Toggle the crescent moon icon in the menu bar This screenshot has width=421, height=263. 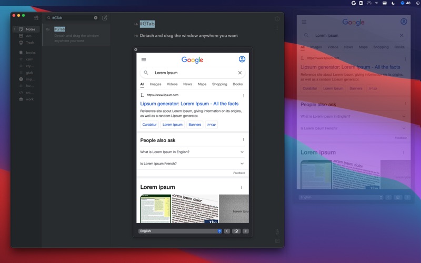(x=393, y=3)
